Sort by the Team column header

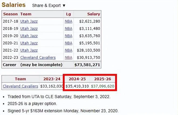pos(26,14)
